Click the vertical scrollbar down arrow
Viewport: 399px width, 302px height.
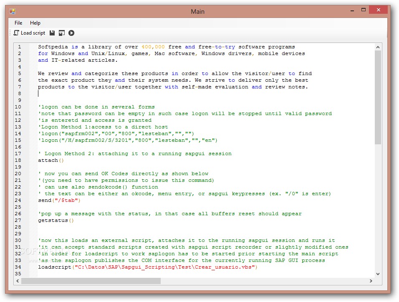point(378,274)
